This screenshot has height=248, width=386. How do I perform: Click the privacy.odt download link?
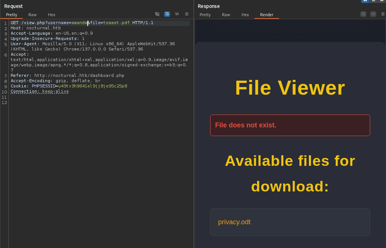(234, 222)
